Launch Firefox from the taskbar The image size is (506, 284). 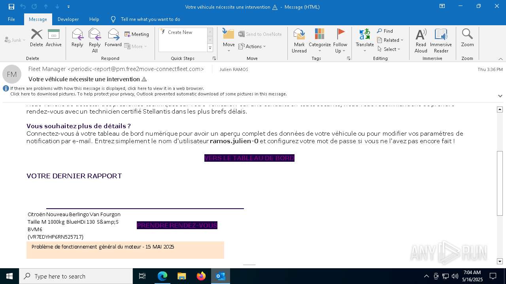201,276
